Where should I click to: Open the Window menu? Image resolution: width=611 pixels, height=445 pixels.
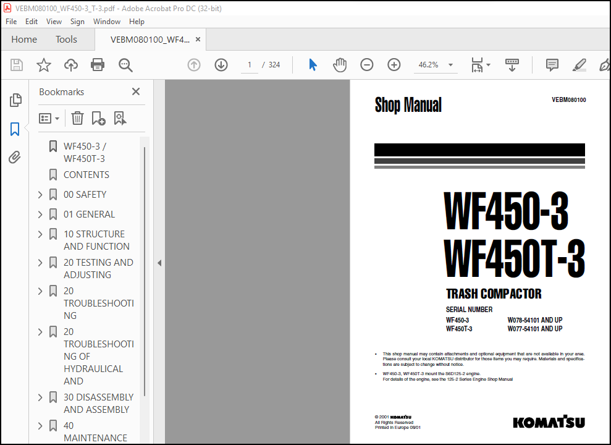[x=106, y=22]
